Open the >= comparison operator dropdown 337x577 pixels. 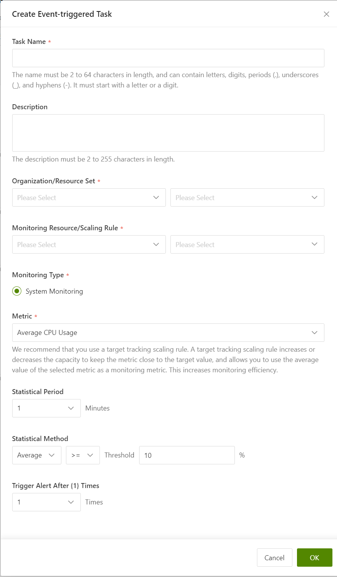[83, 455]
